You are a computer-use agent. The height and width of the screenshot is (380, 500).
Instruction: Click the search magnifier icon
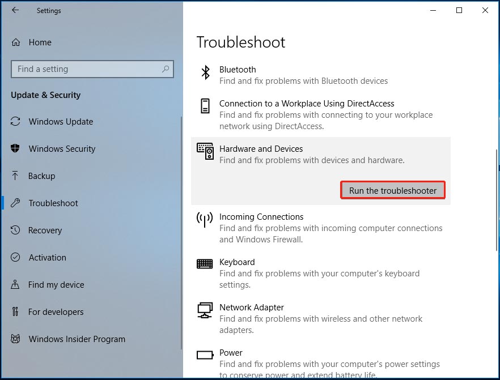pos(165,69)
